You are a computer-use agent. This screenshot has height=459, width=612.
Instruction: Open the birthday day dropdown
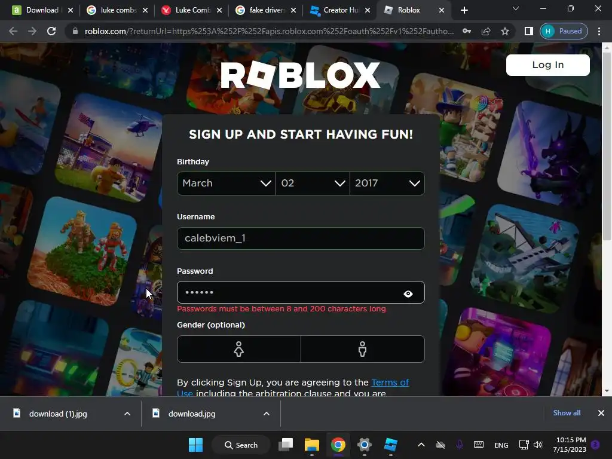tap(313, 183)
